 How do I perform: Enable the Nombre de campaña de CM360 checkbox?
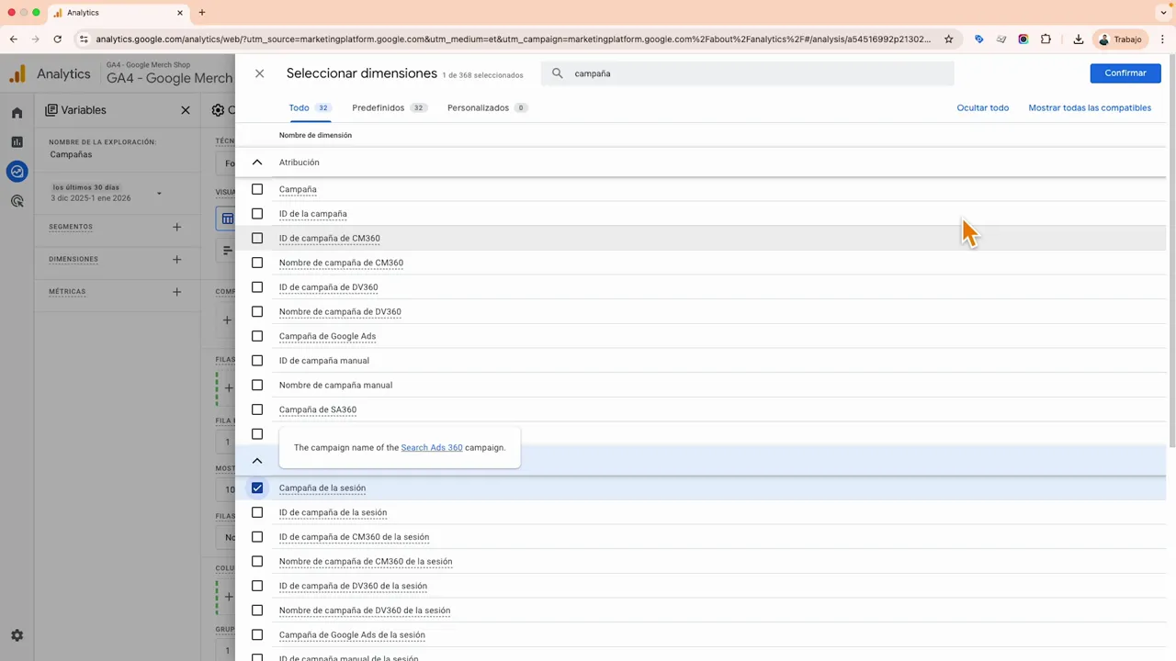tap(257, 263)
